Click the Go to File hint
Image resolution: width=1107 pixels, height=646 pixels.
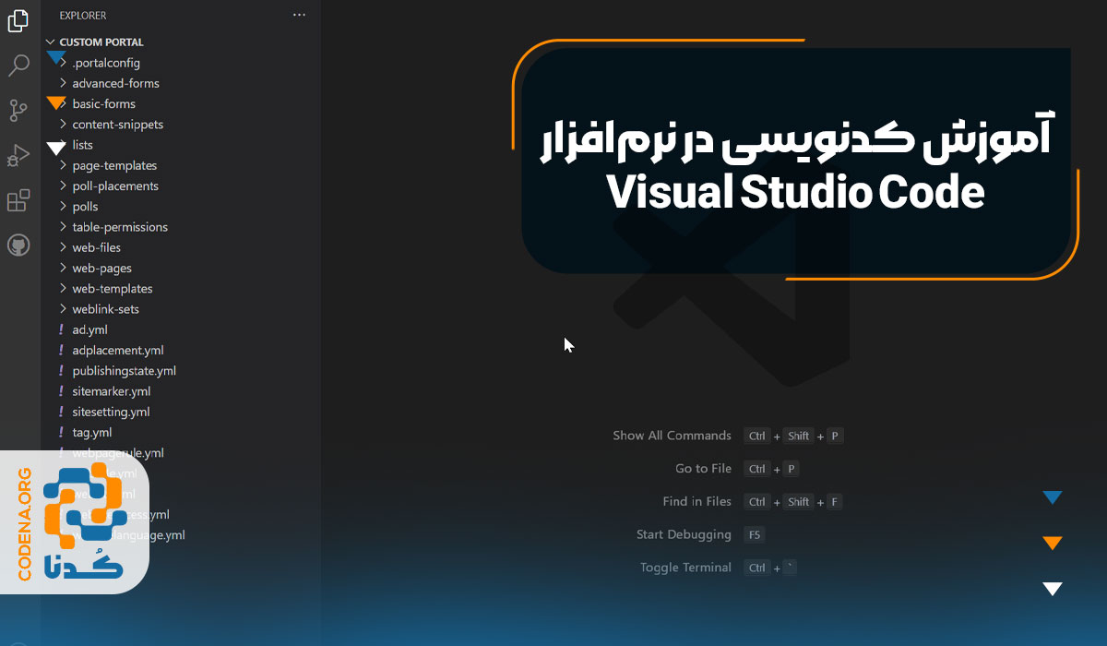703,469
